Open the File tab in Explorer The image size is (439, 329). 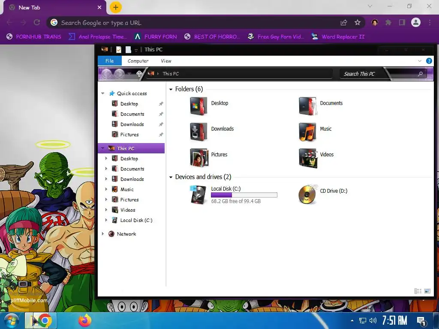pos(109,61)
